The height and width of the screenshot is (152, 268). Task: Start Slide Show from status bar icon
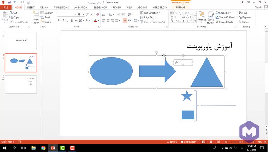[x=226, y=142]
